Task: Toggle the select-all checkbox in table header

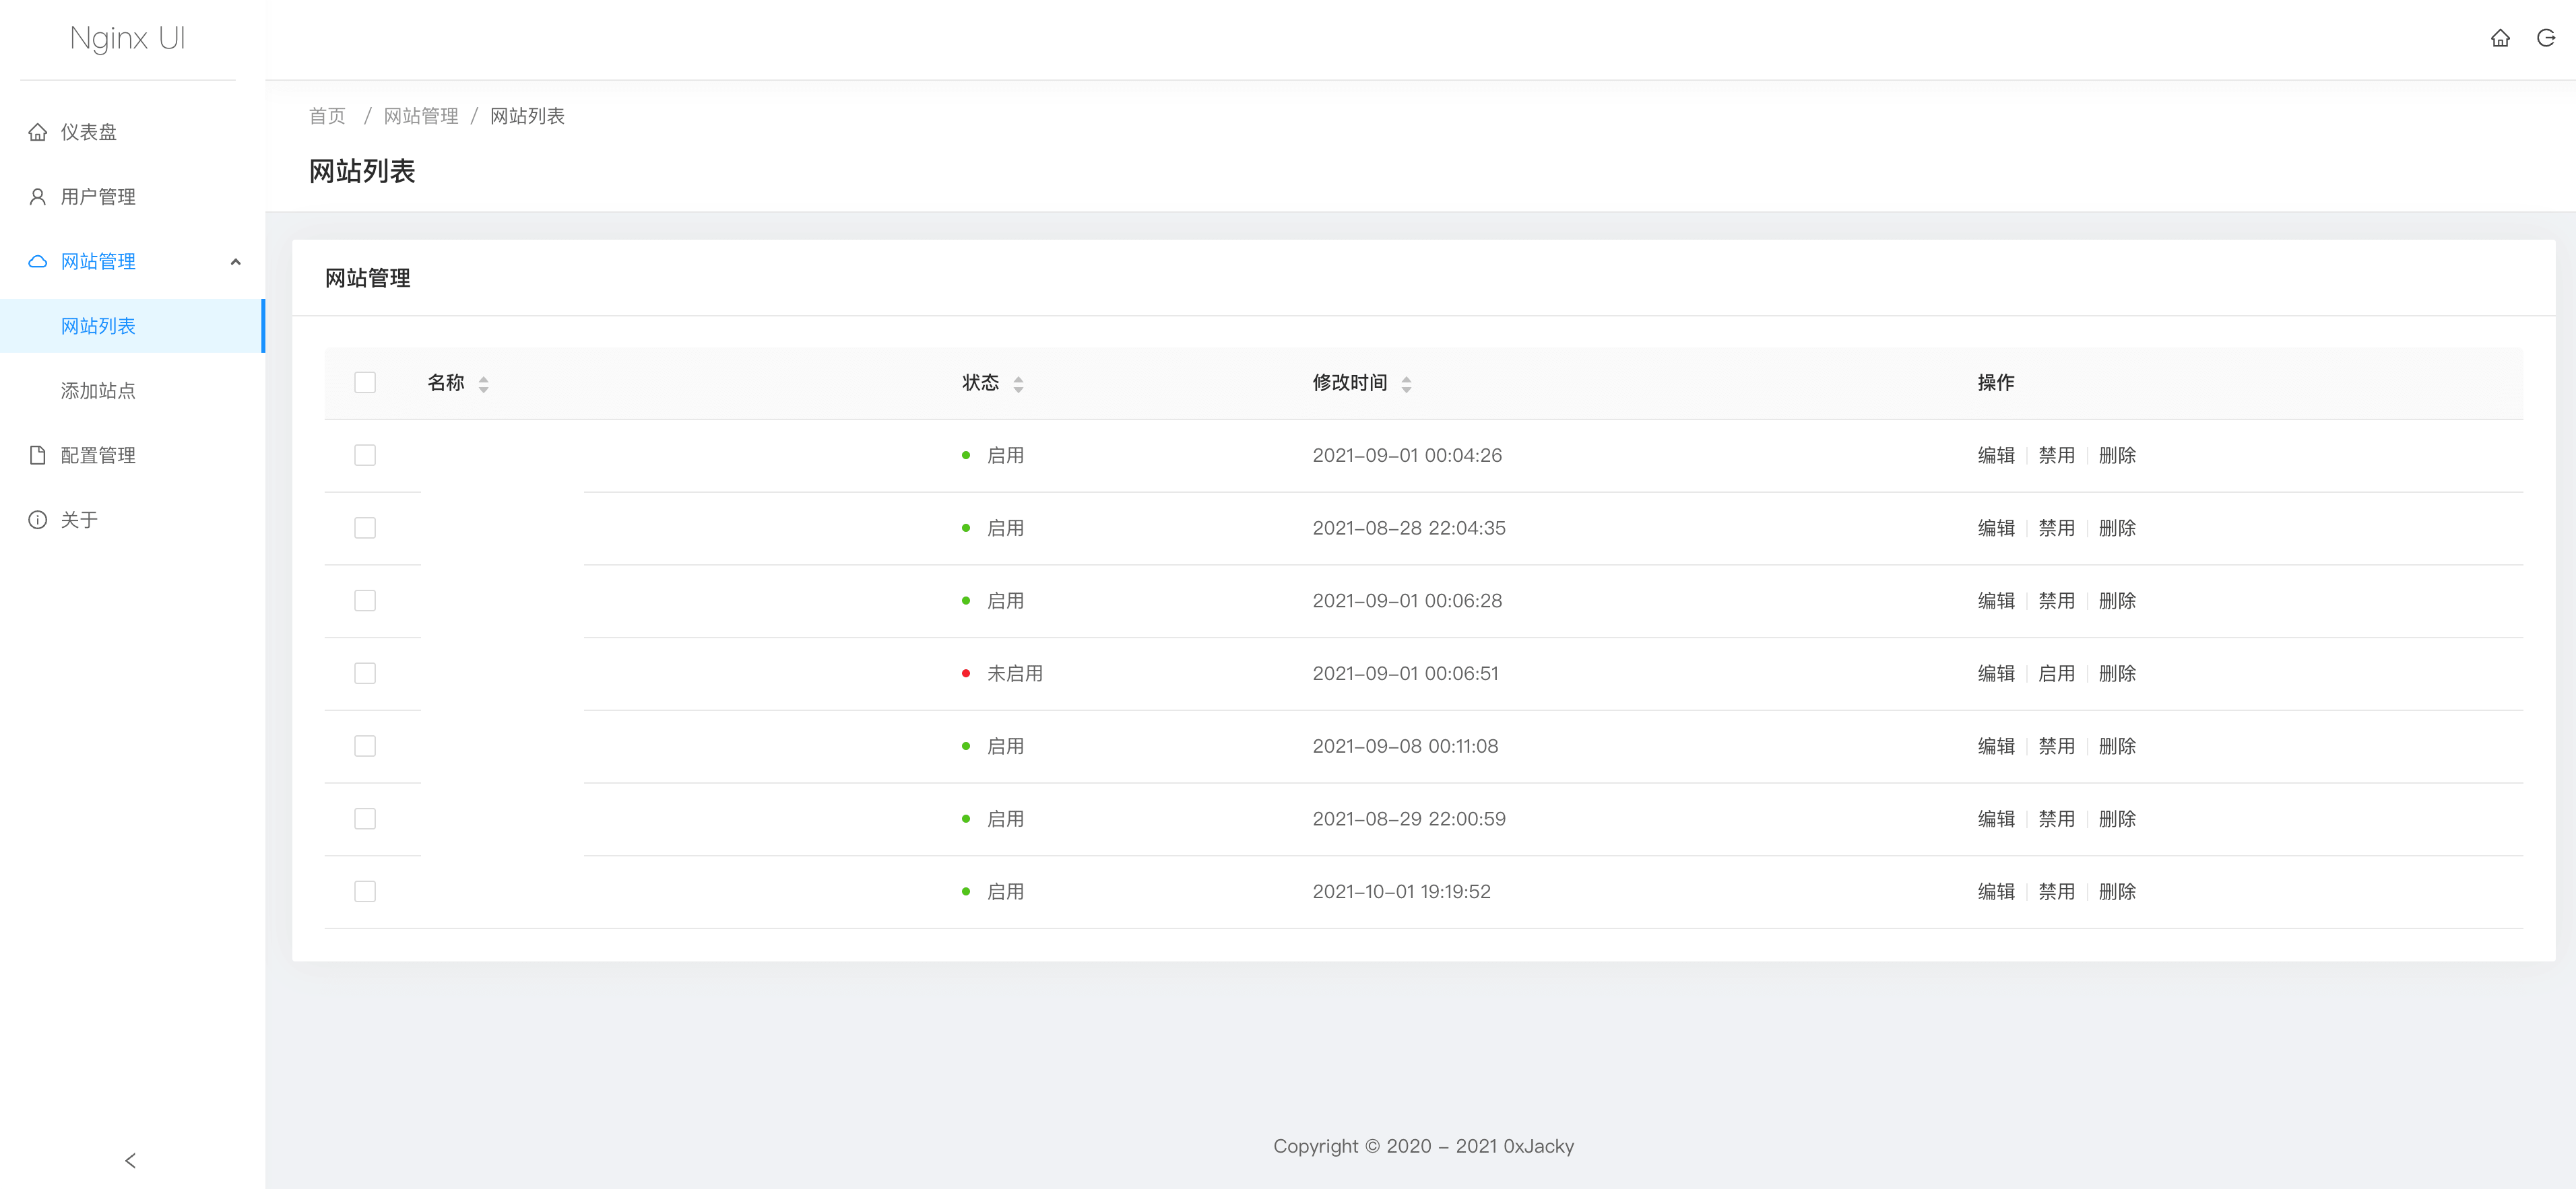Action: 365,382
